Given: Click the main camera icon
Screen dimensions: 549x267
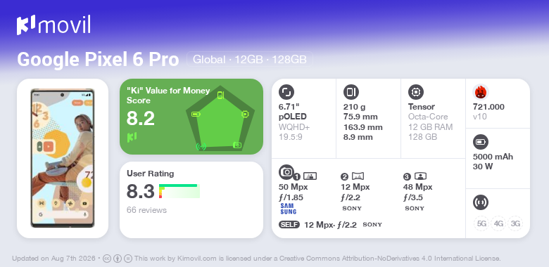Looking at the screenshot, I should coord(286,172).
